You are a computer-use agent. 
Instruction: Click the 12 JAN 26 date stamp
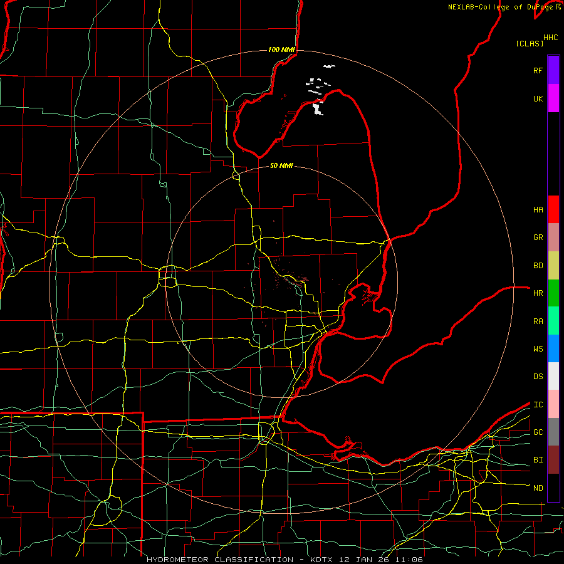(364, 560)
